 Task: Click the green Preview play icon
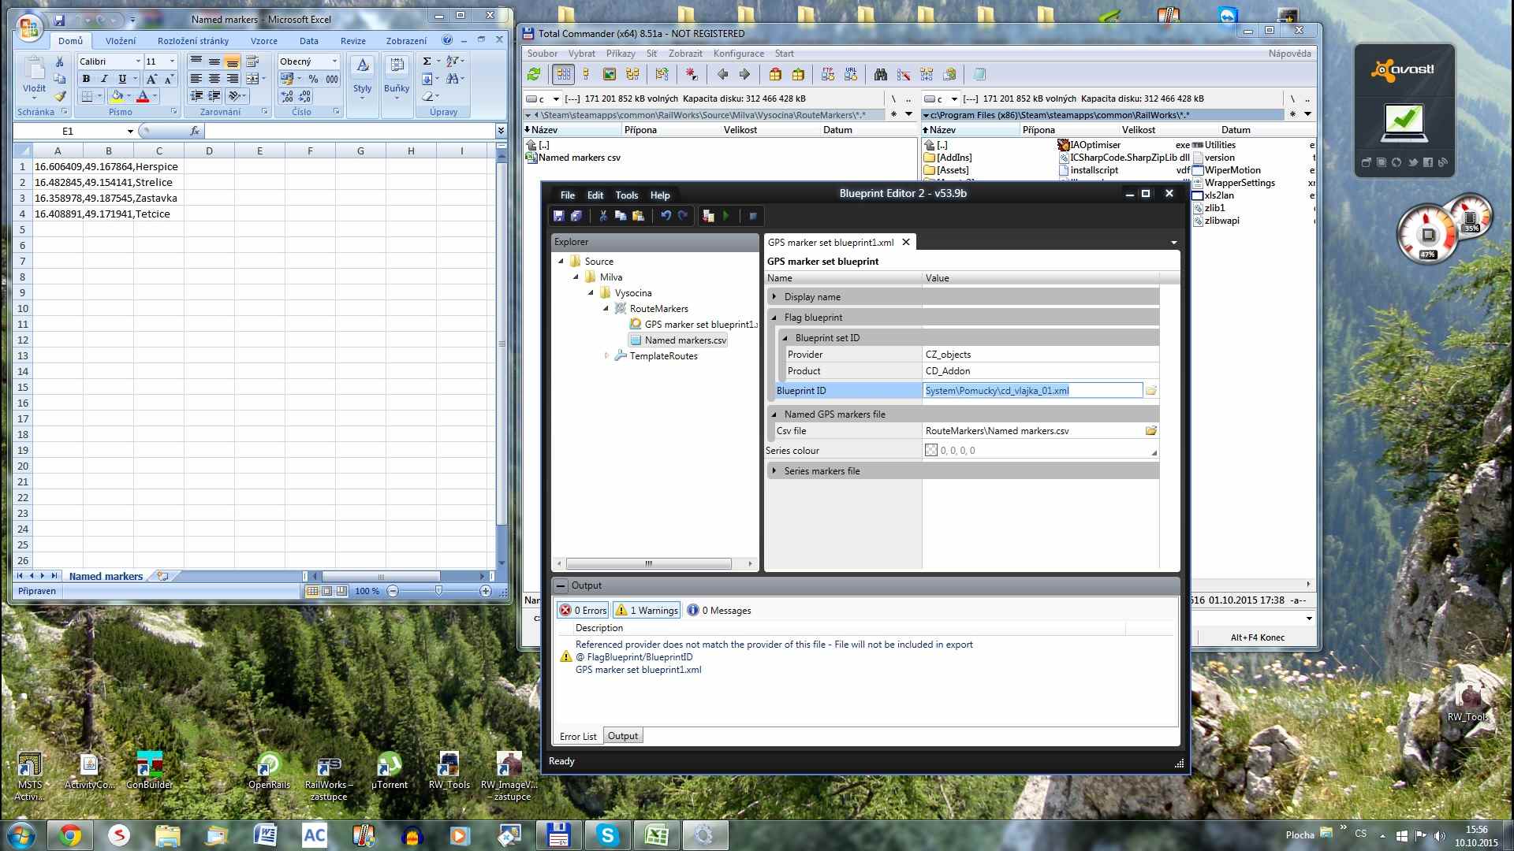(x=726, y=216)
